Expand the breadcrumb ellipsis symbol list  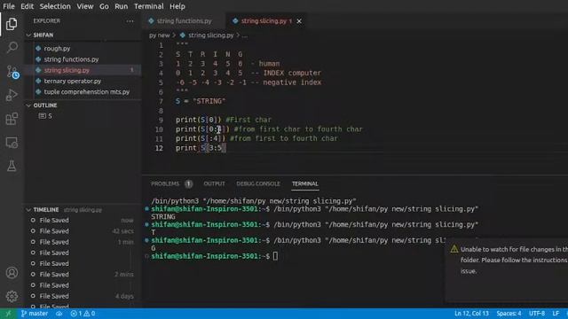(245, 35)
